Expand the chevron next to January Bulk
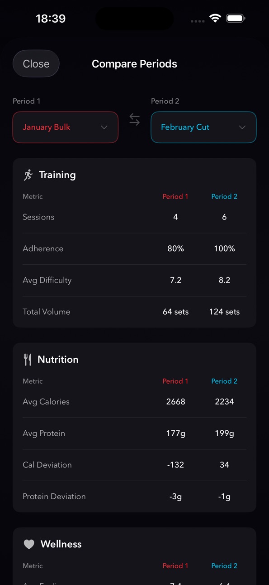 [x=104, y=127]
